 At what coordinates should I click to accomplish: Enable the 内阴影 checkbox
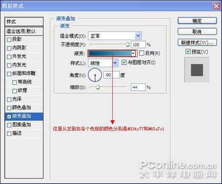coord(9,48)
